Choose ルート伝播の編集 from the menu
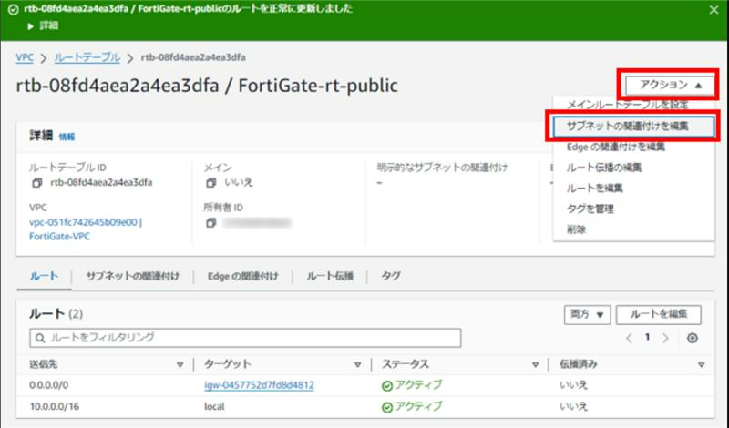The height and width of the screenshot is (428, 729). [x=603, y=168]
